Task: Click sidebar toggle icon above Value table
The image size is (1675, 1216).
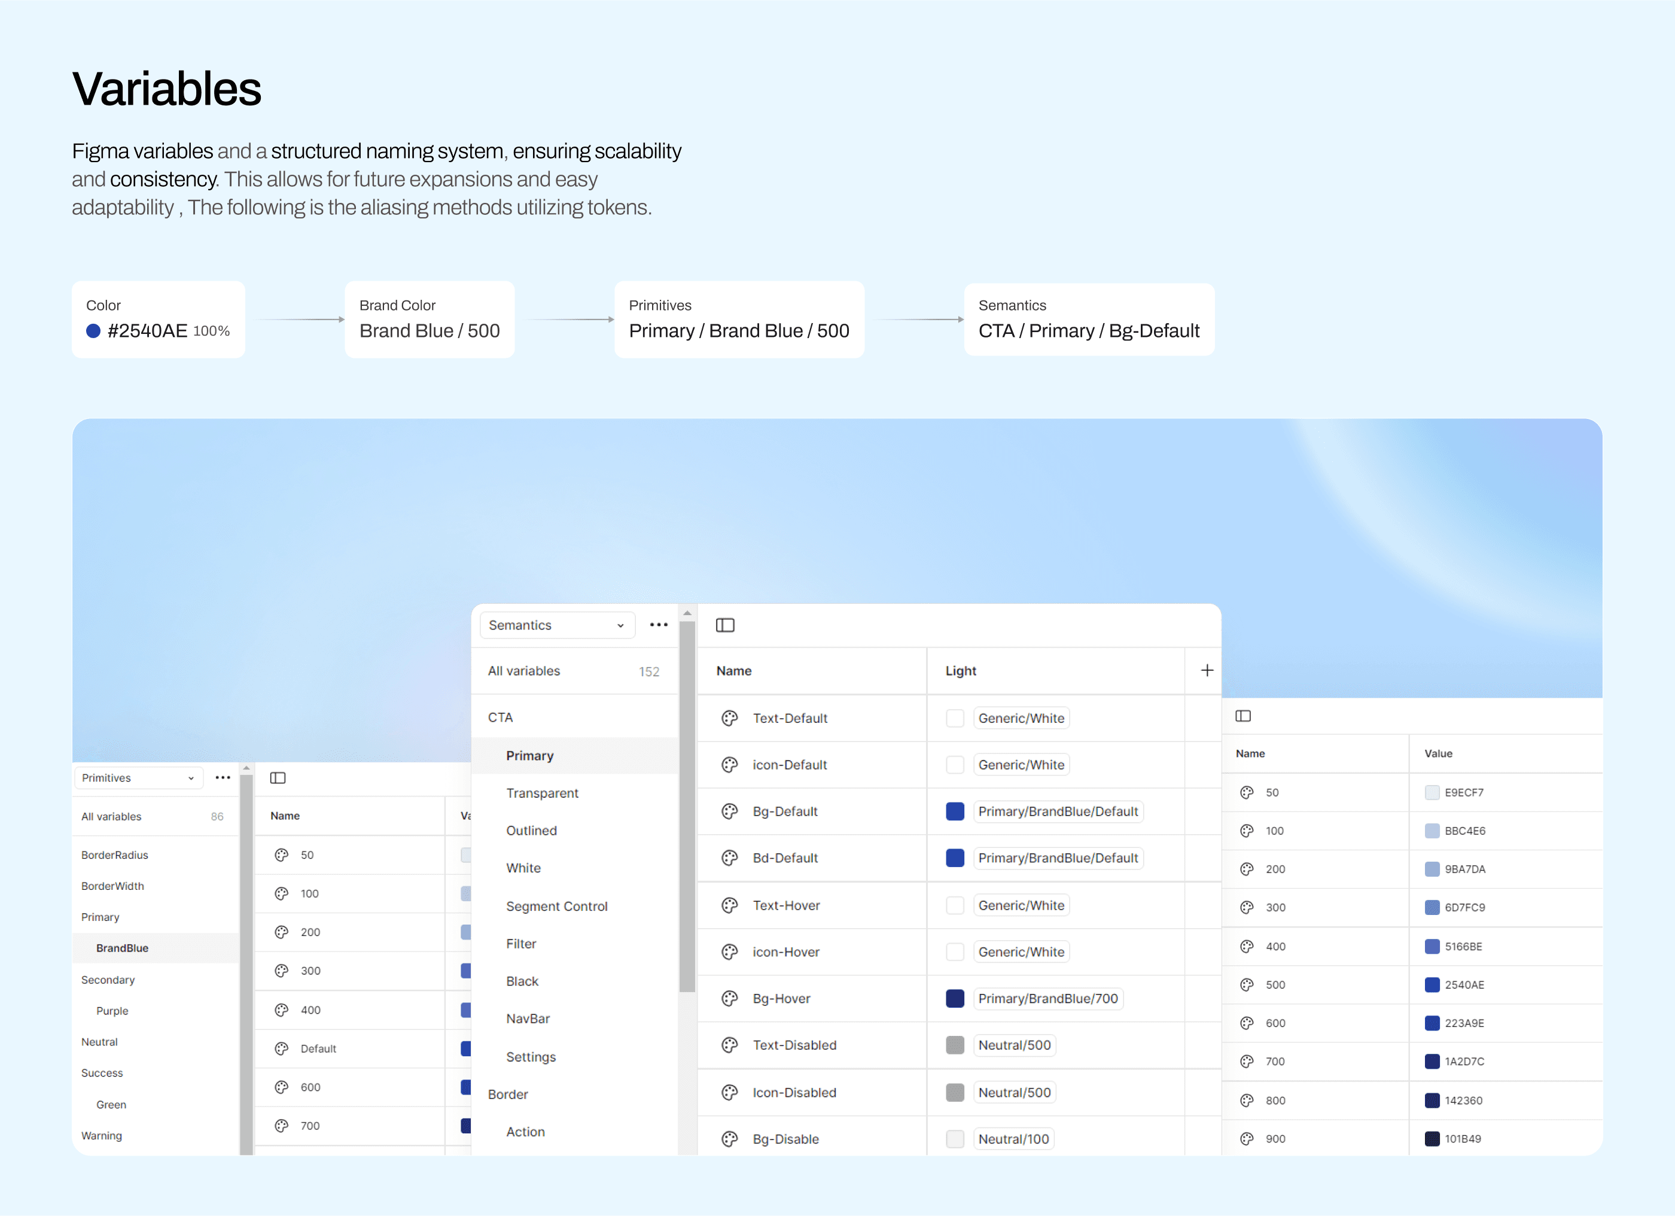Action: point(1243,715)
